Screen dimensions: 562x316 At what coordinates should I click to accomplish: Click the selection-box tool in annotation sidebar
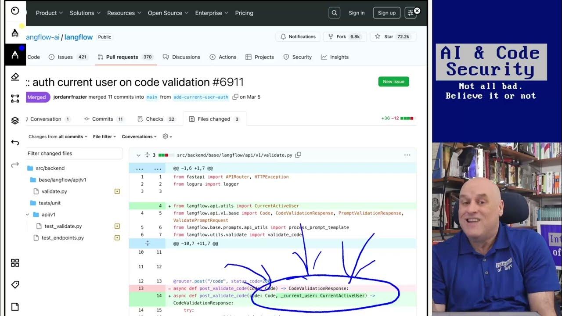tap(15, 99)
